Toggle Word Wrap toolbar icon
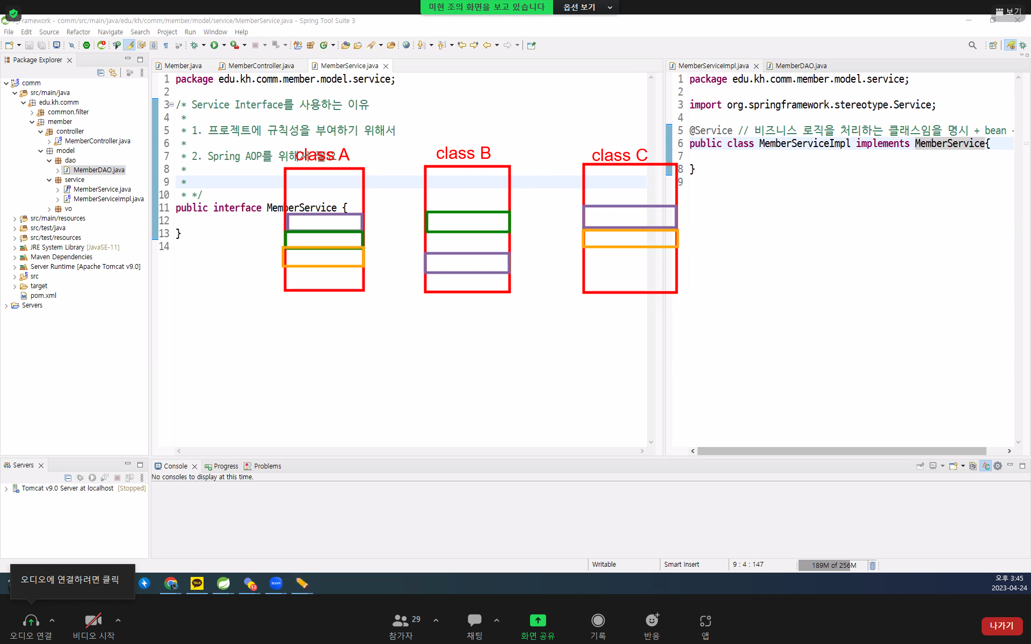The width and height of the screenshot is (1031, 644). (142, 45)
